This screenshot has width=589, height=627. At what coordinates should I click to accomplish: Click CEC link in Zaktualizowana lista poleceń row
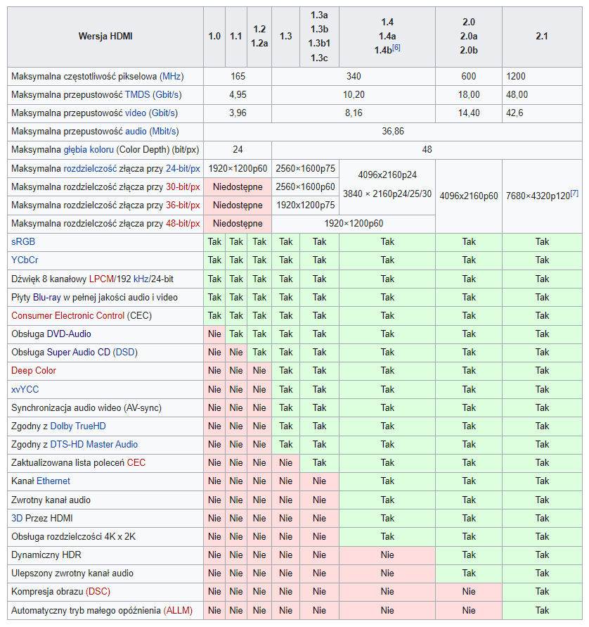pos(136,464)
